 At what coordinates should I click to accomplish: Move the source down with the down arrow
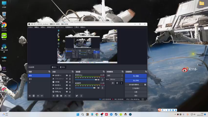coord(69,96)
